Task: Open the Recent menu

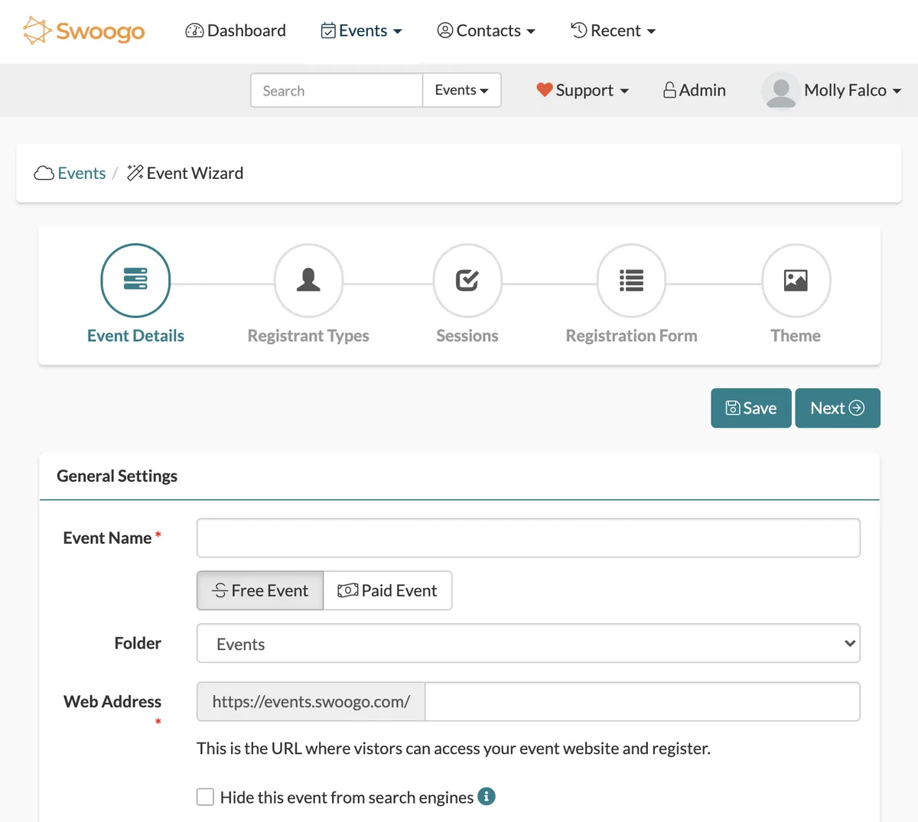Action: [x=614, y=31]
